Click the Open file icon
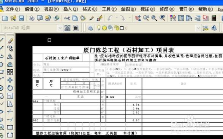The image size is (223, 139). pyautogui.click(x=13, y=18)
